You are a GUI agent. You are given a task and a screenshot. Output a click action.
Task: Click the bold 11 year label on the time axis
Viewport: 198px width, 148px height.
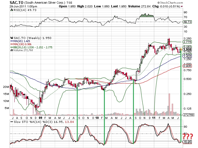coord(154,118)
